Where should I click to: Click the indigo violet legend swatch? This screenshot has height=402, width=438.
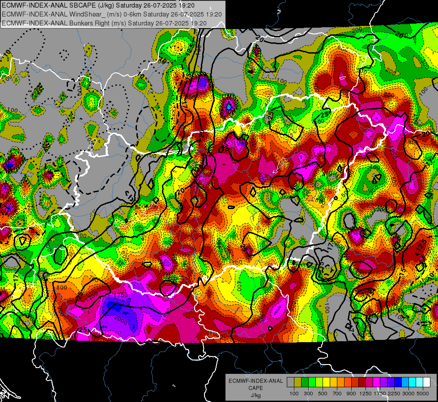(x=391, y=382)
